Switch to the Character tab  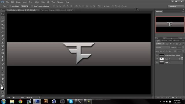[176, 41]
